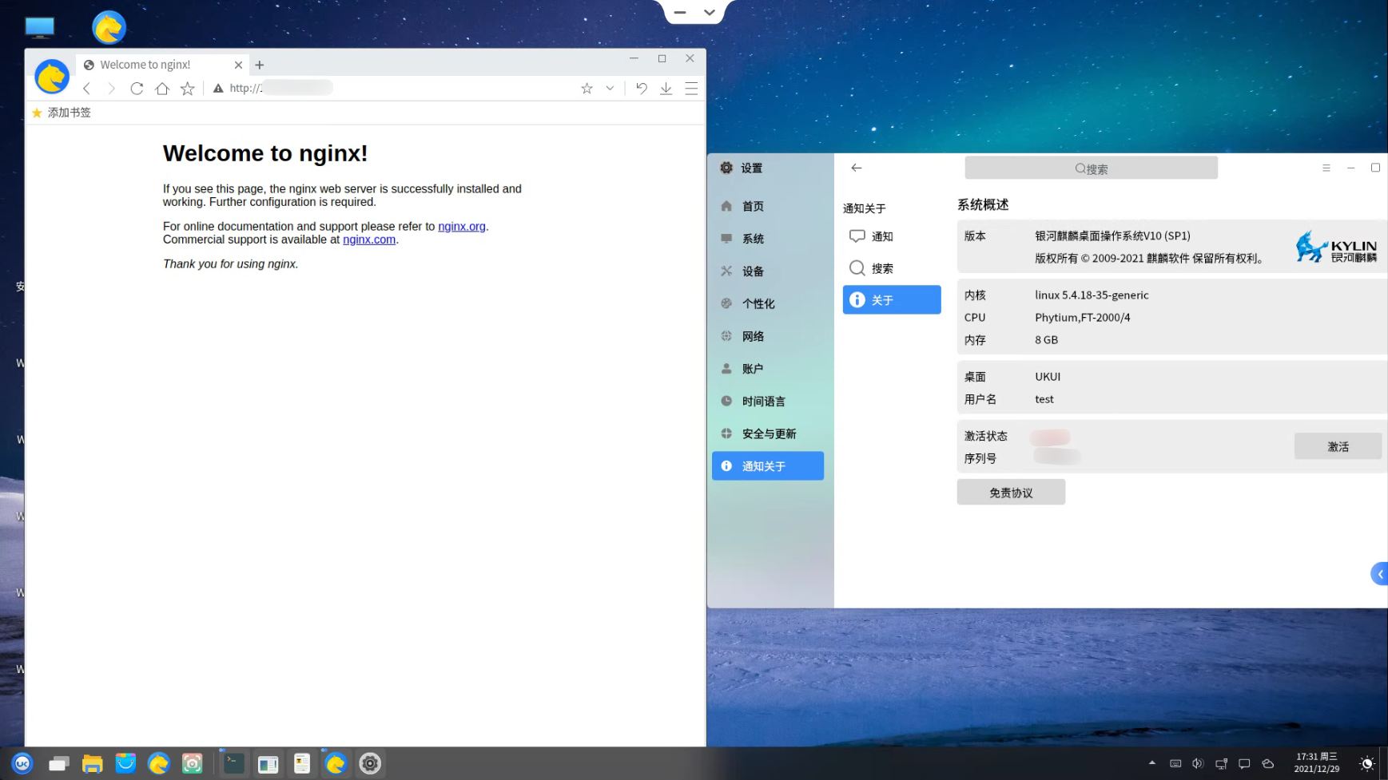Open the file manager in taskbar

pos(93,764)
